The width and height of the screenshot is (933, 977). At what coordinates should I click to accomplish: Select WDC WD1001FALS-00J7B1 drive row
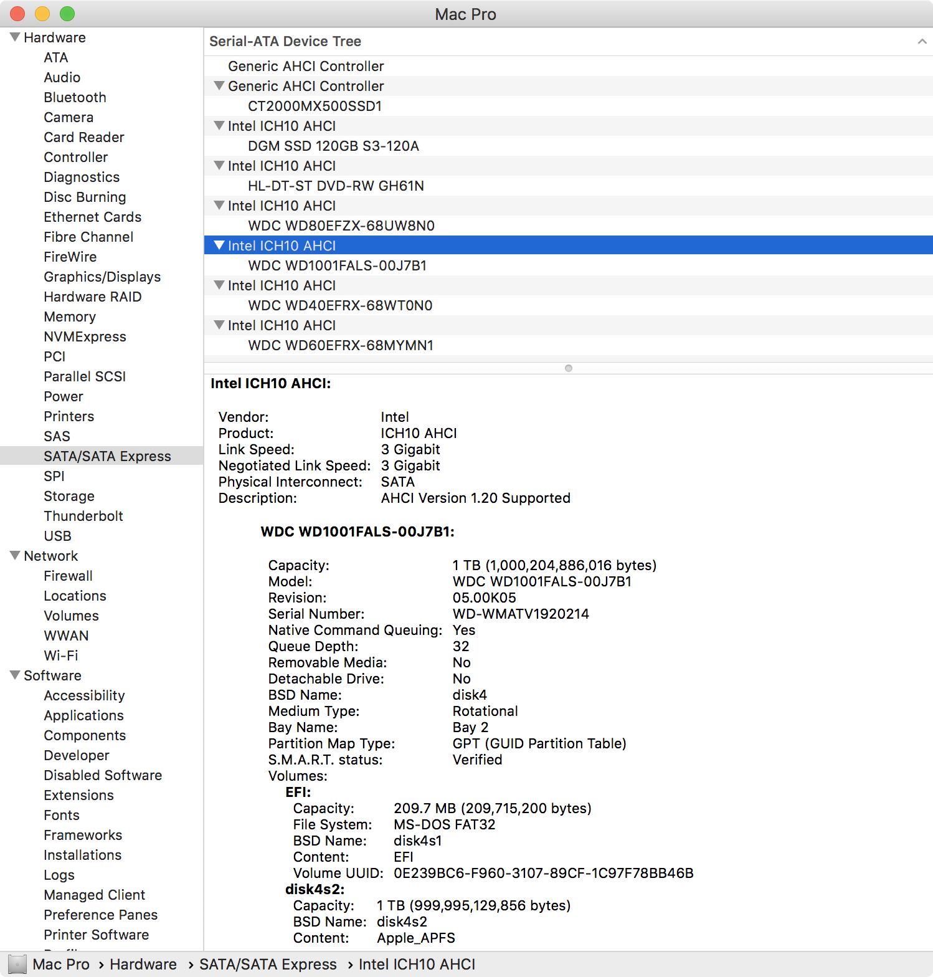pyautogui.click(x=569, y=265)
